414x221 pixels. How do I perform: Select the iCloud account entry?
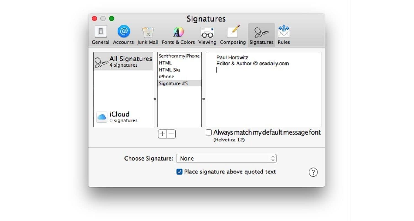pos(123,117)
